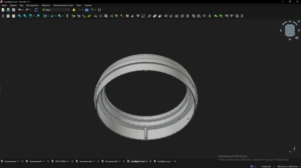
Task: Click the mesh intersection boolean icon
Action: pyautogui.click(x=155, y=16)
